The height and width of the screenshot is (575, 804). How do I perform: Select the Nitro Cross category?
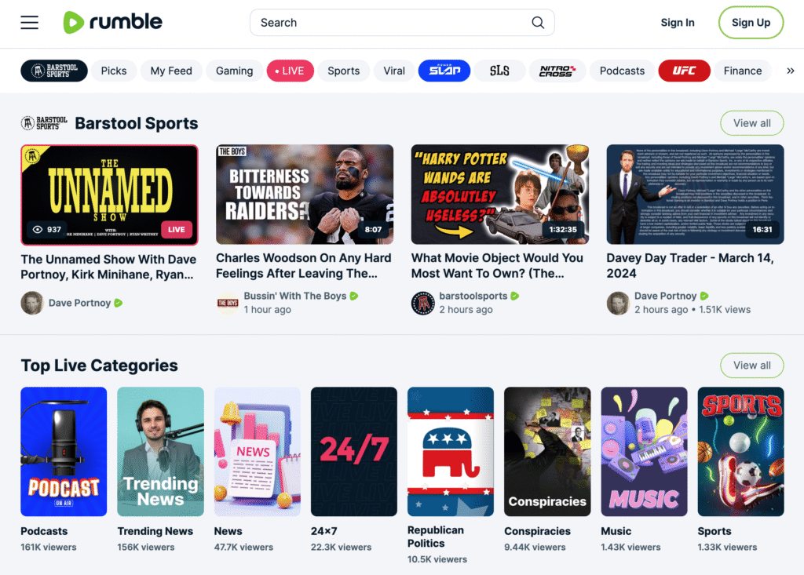[557, 71]
